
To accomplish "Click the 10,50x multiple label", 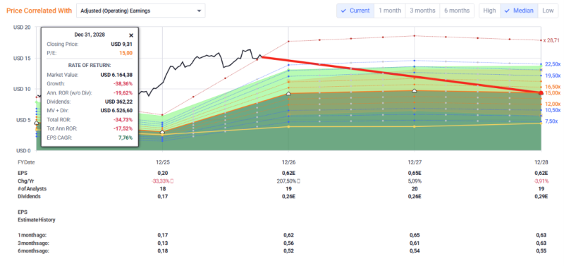I will (x=553, y=110).
